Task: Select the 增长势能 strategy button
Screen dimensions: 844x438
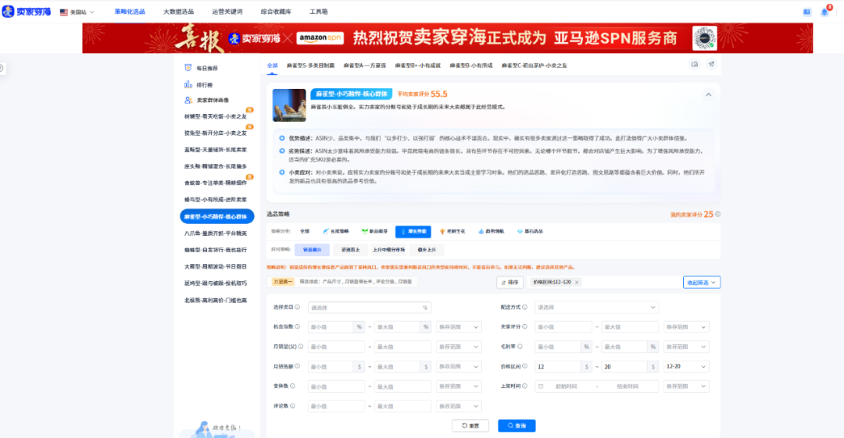Action: pyautogui.click(x=413, y=231)
